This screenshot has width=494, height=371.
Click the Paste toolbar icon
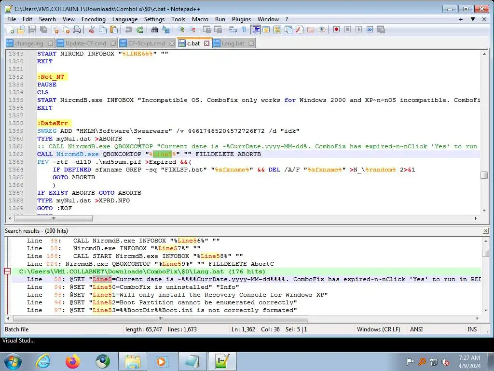(x=114, y=29)
